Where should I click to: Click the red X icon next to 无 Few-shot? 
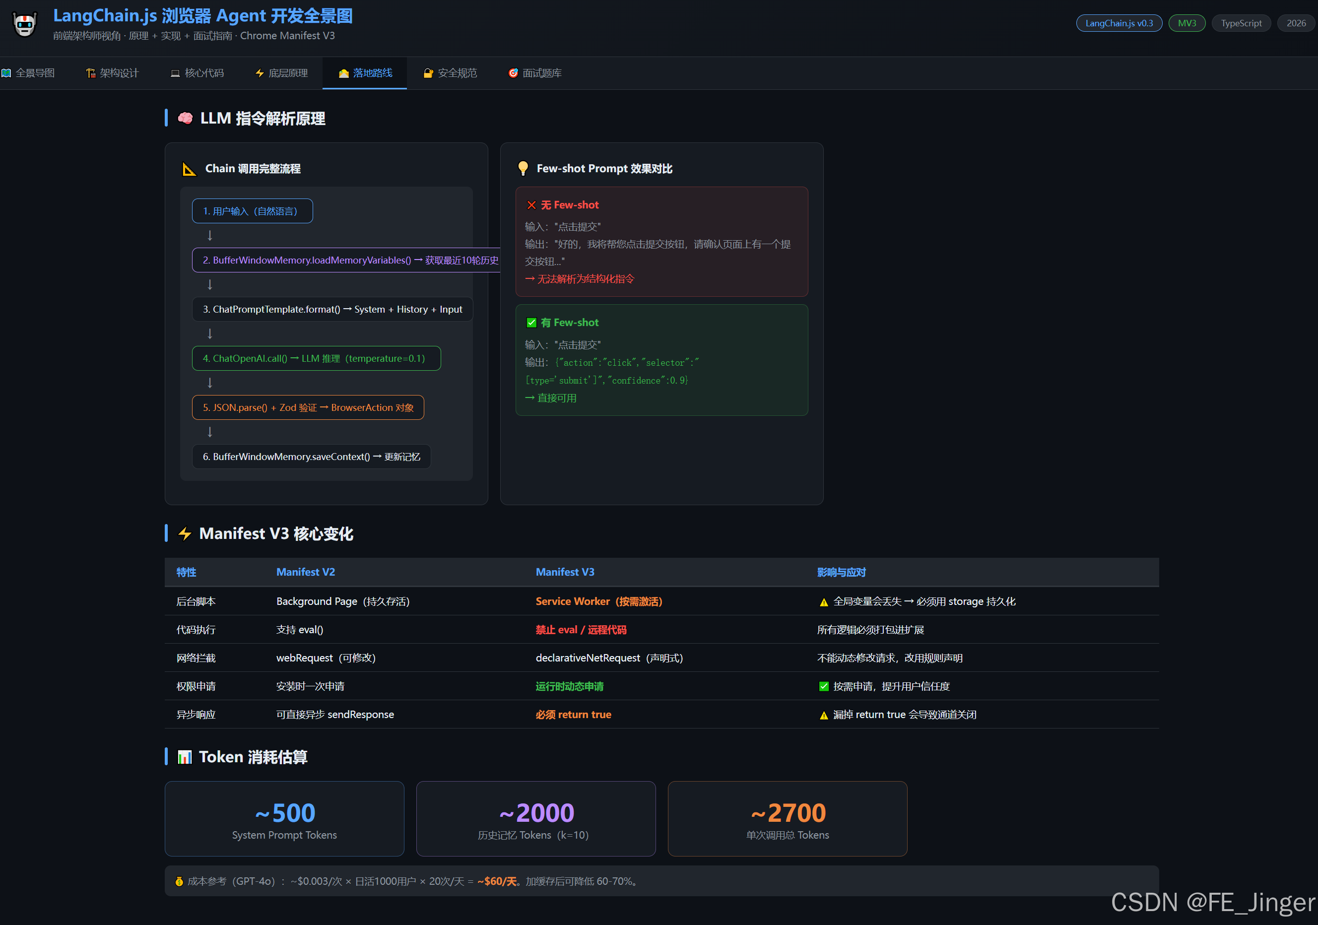(x=531, y=205)
